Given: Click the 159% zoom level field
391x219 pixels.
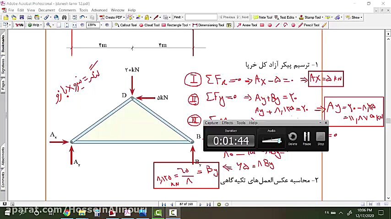Looking at the screenshot, I should pyautogui.click(x=93, y=25).
